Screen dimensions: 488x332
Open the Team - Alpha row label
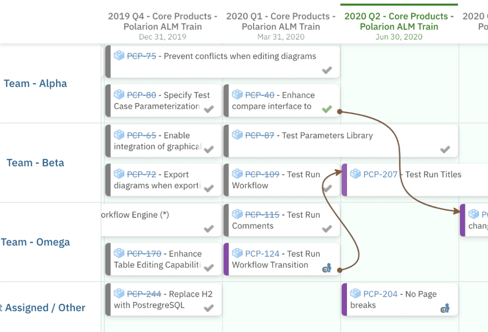tap(35, 83)
